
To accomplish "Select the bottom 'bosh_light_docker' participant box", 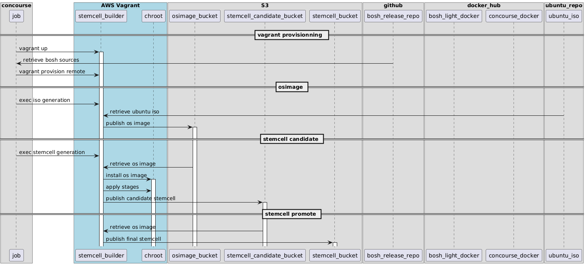I will (454, 255).
